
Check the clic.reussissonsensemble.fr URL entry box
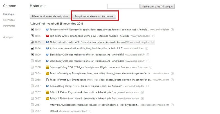pyautogui.click(x=32, y=105)
